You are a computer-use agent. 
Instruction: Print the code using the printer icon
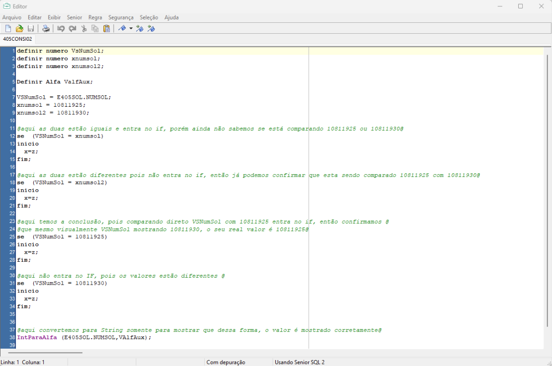click(x=46, y=28)
